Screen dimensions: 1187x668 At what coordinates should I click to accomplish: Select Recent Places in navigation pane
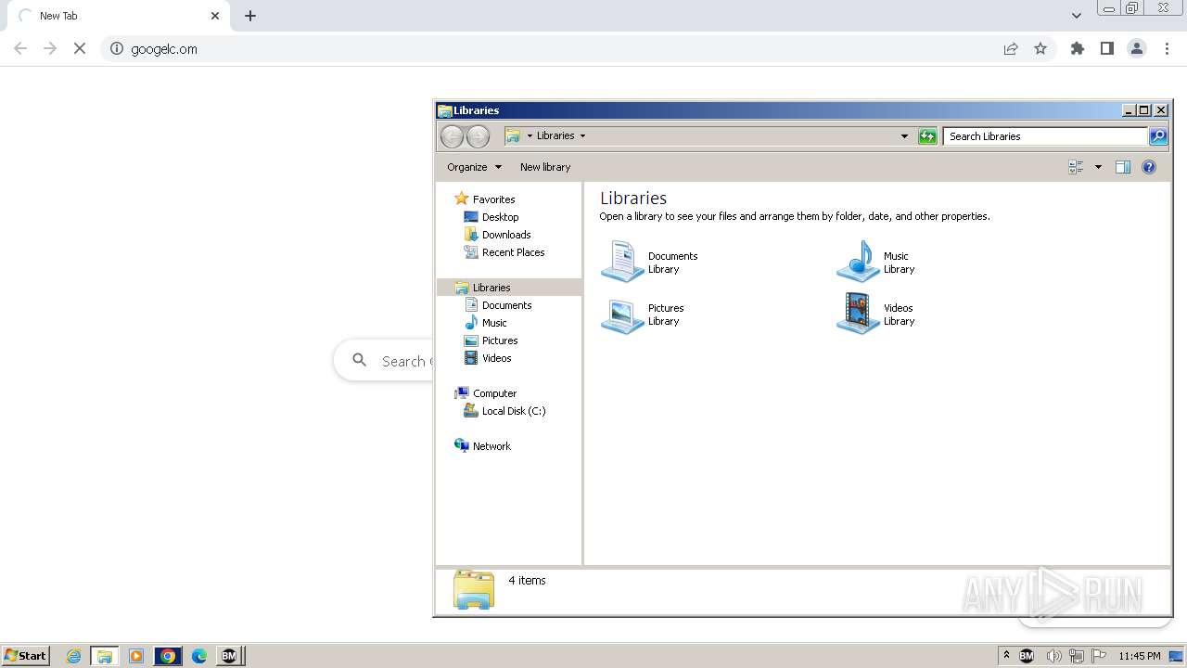504,252
